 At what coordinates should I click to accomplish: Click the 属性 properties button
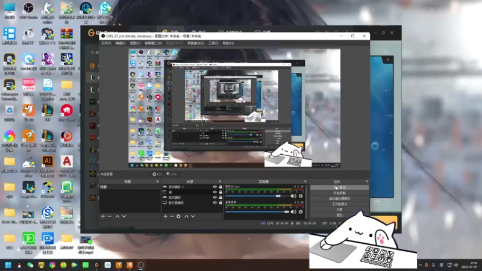157,174
